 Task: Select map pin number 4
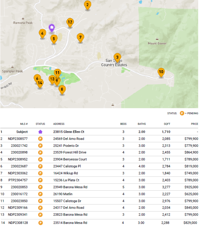(42, 34)
